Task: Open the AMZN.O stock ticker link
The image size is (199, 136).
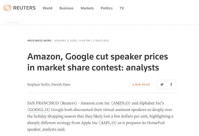Action: point(122,104)
